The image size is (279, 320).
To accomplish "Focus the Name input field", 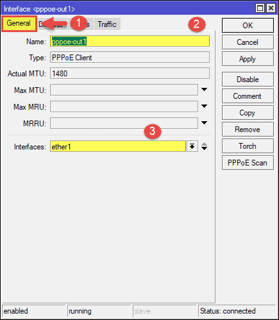I will [x=130, y=41].
